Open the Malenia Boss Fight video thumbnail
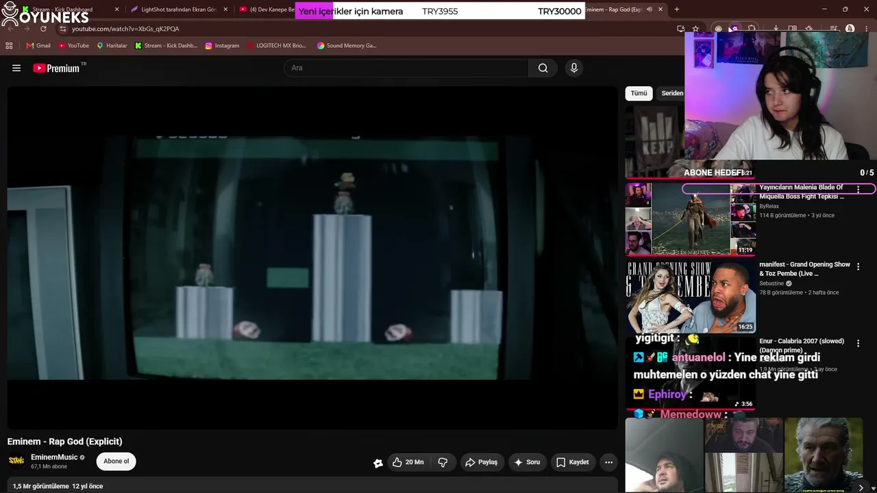 pos(691,219)
